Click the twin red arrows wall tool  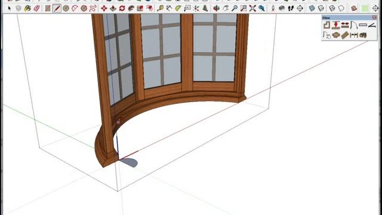click(345, 25)
